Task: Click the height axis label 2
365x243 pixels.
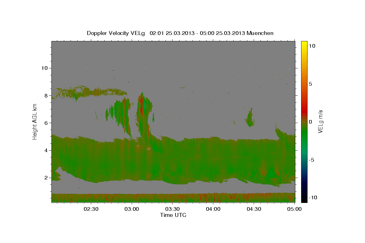Action: 46,178
